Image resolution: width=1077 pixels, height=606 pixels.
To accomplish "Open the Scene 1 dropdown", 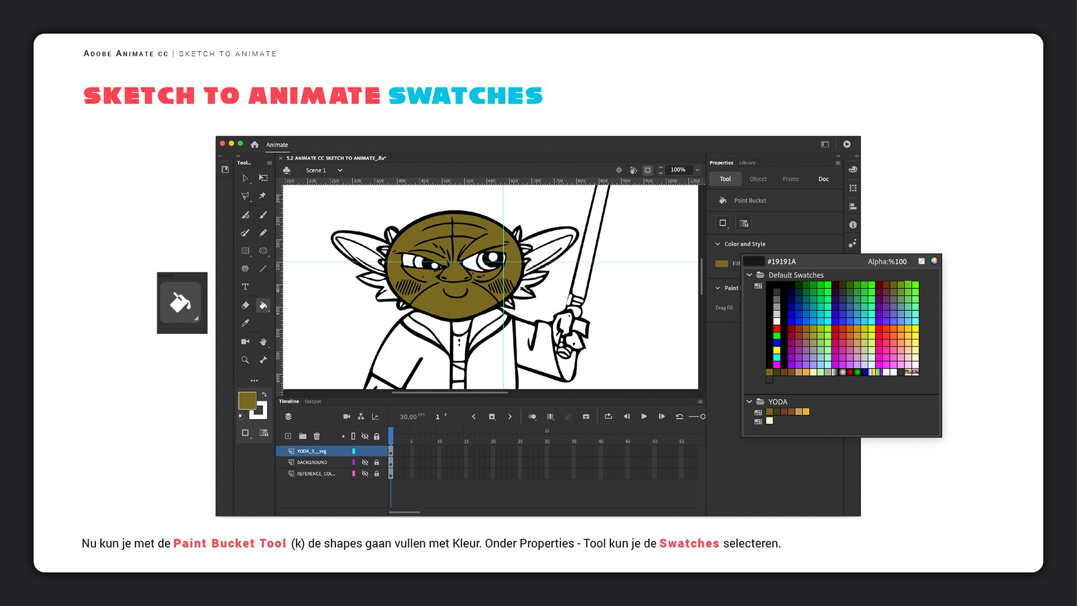I will pyautogui.click(x=340, y=171).
